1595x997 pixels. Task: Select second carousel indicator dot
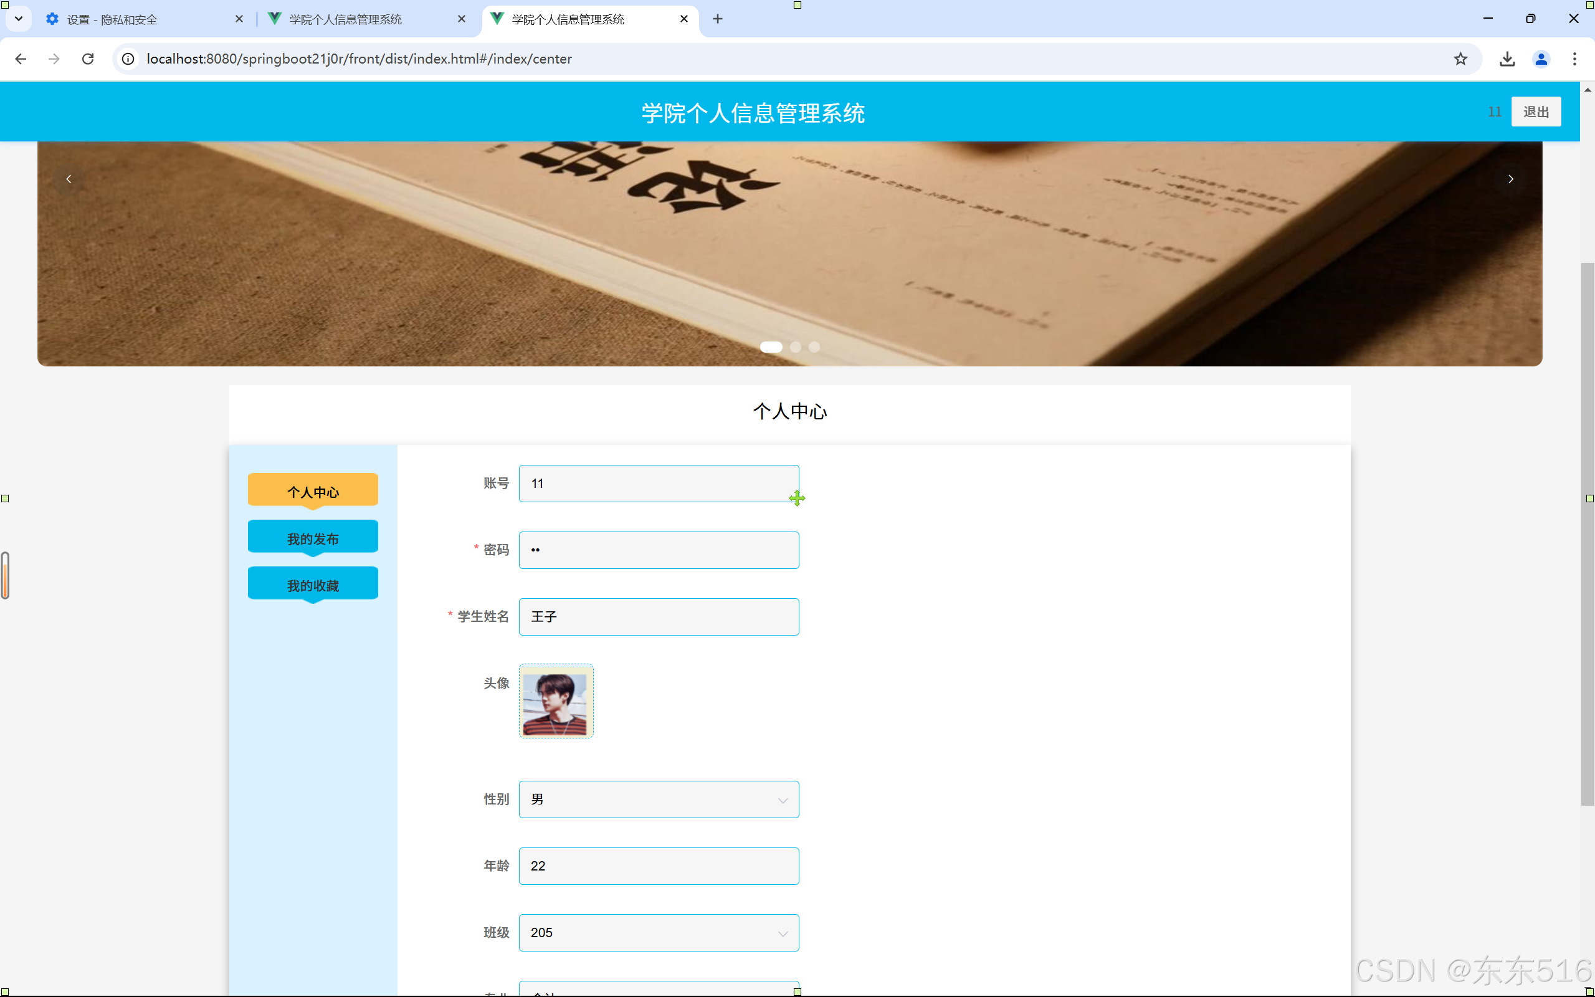796,347
